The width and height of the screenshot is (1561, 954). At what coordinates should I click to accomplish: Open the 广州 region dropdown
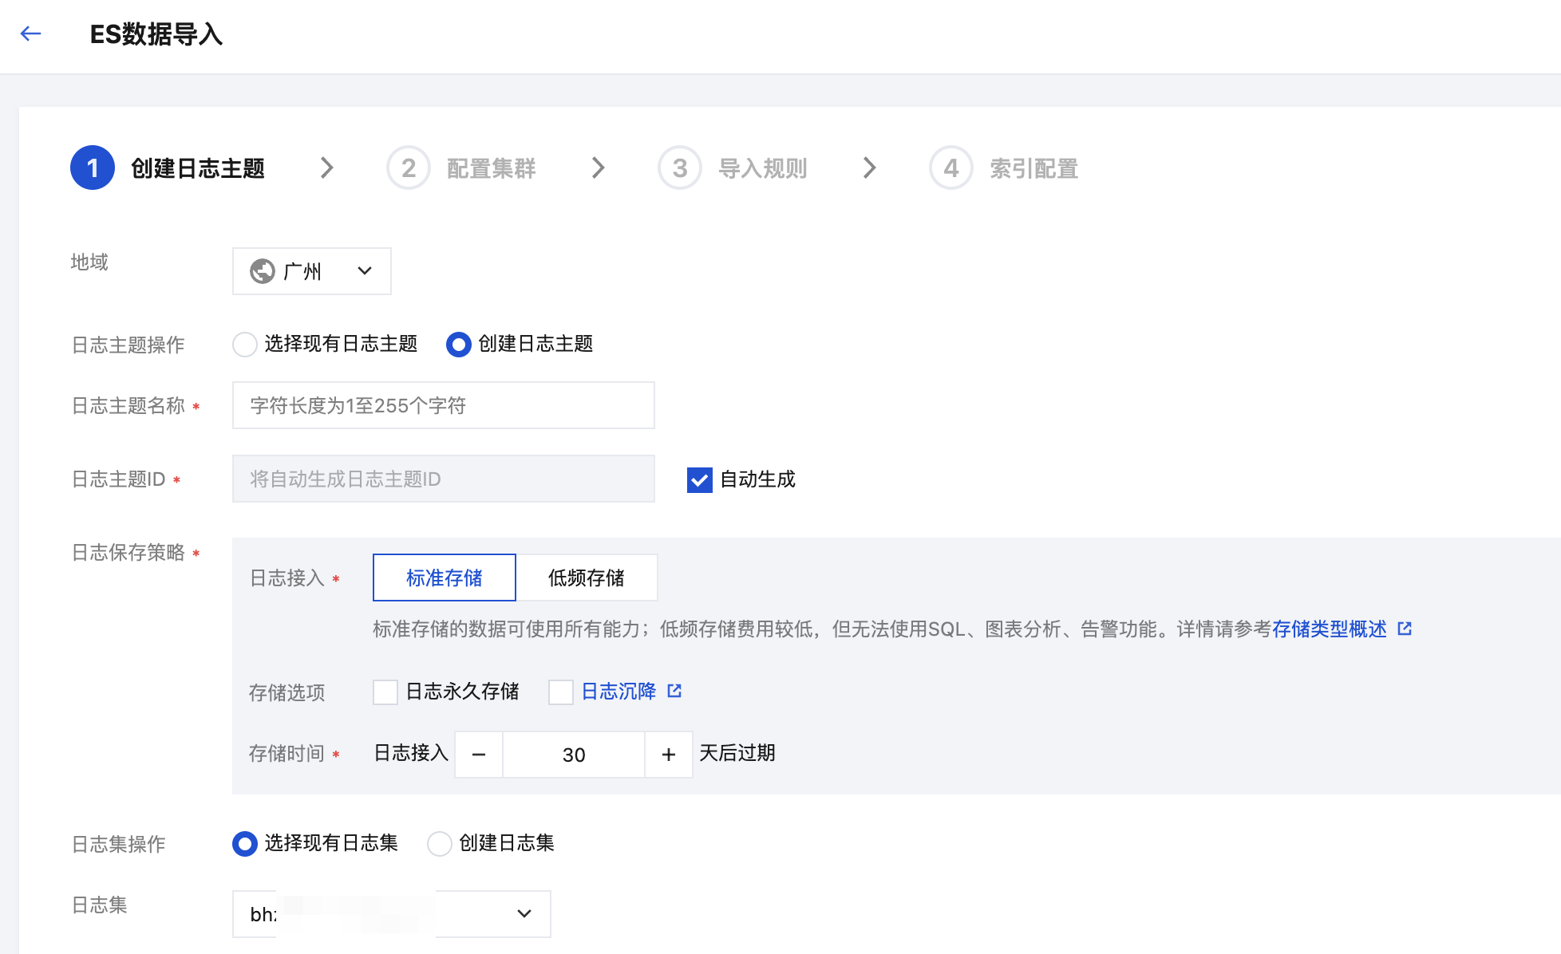(x=311, y=272)
